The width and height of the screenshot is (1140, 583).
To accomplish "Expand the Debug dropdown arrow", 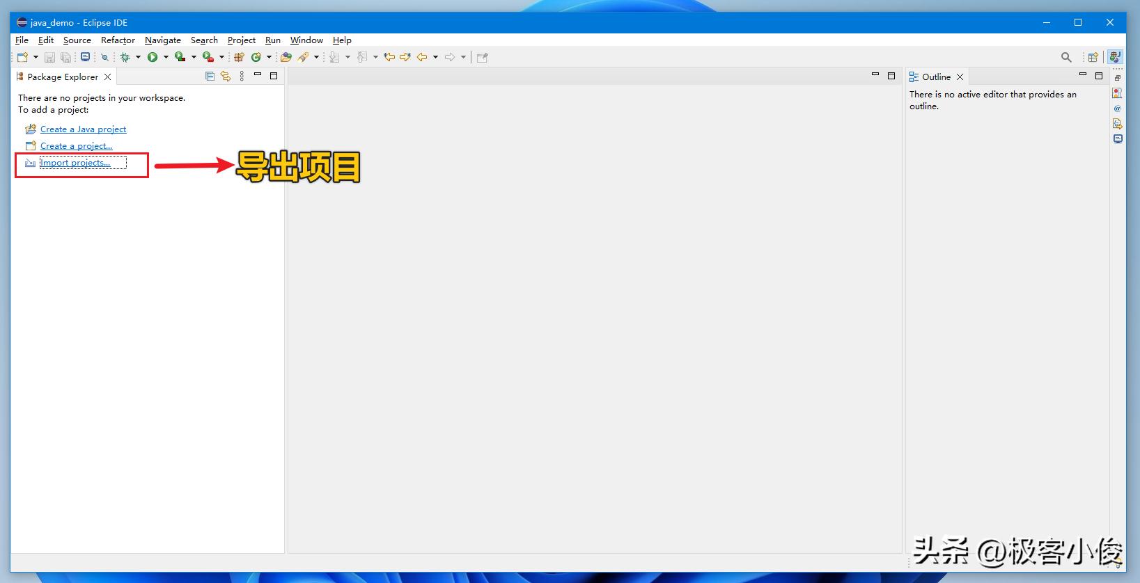I will coord(138,57).
